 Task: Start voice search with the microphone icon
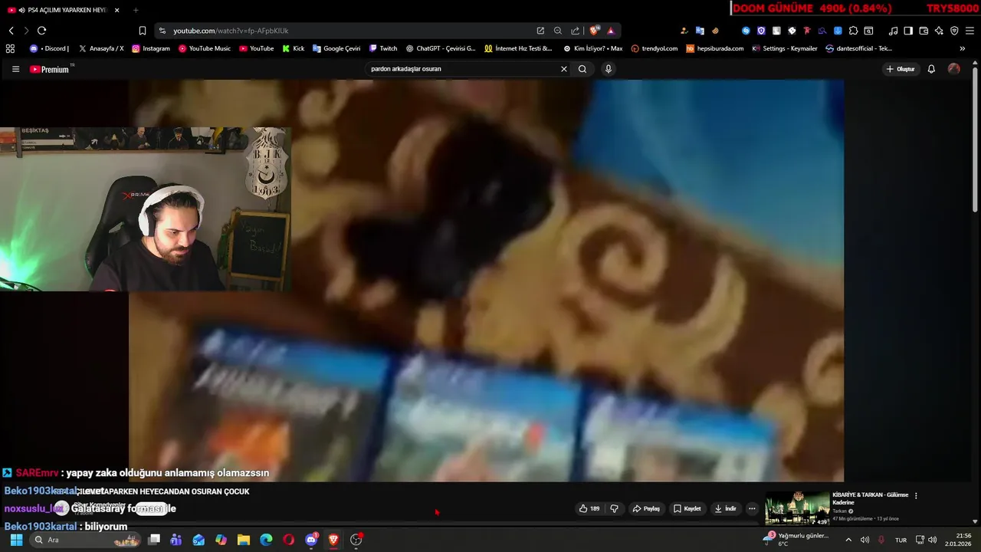609,69
